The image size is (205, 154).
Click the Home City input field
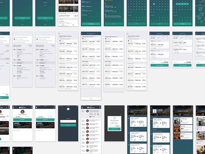coord(68,121)
